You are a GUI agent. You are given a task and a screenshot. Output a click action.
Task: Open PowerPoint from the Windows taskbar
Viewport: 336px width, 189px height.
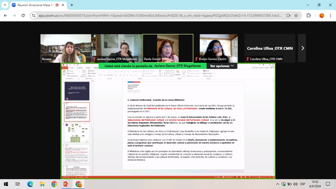click(x=66, y=184)
